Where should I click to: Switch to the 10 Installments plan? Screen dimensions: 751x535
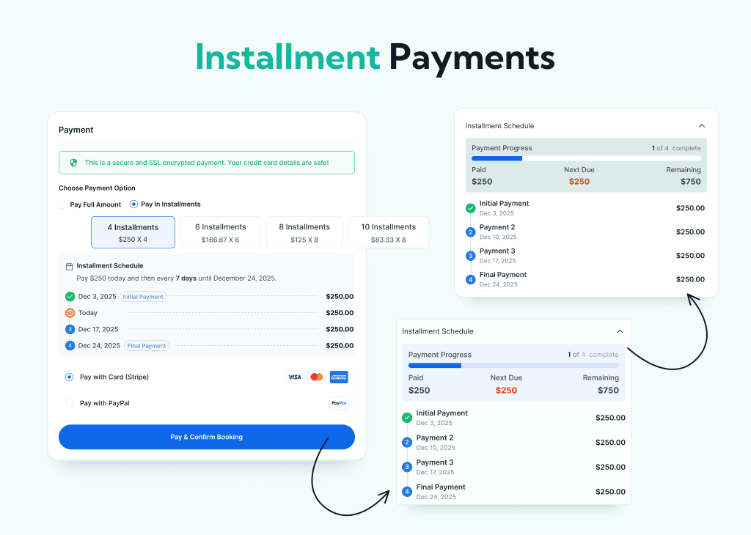pyautogui.click(x=388, y=232)
